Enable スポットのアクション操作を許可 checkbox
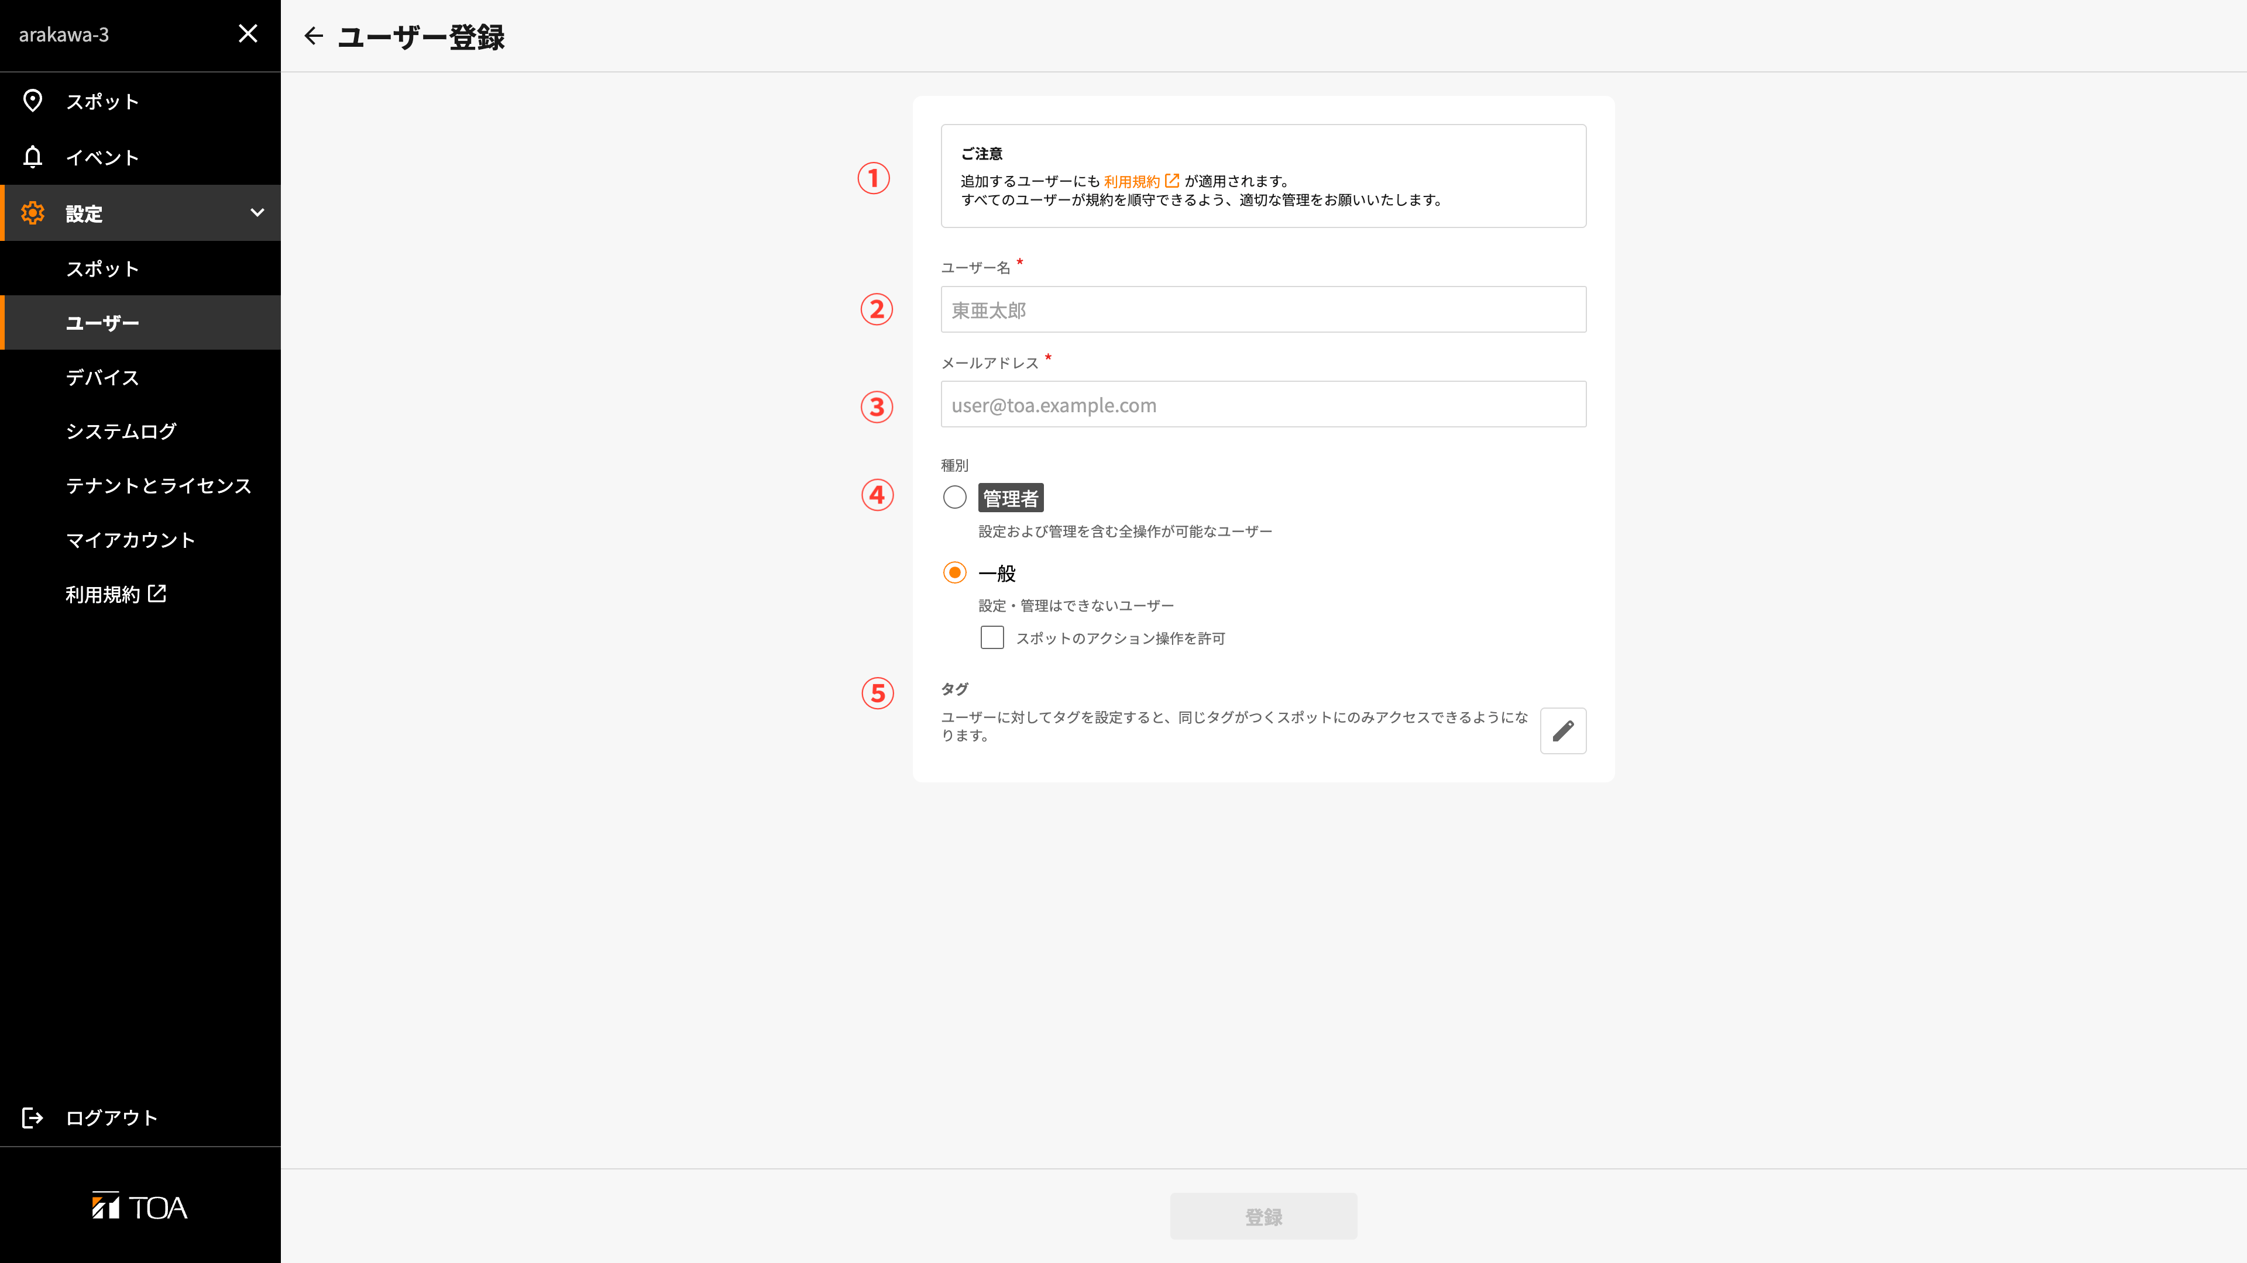 [x=992, y=638]
